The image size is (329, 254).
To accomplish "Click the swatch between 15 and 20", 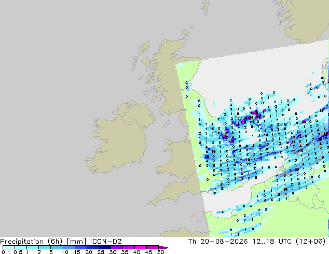I will (x=81, y=247).
